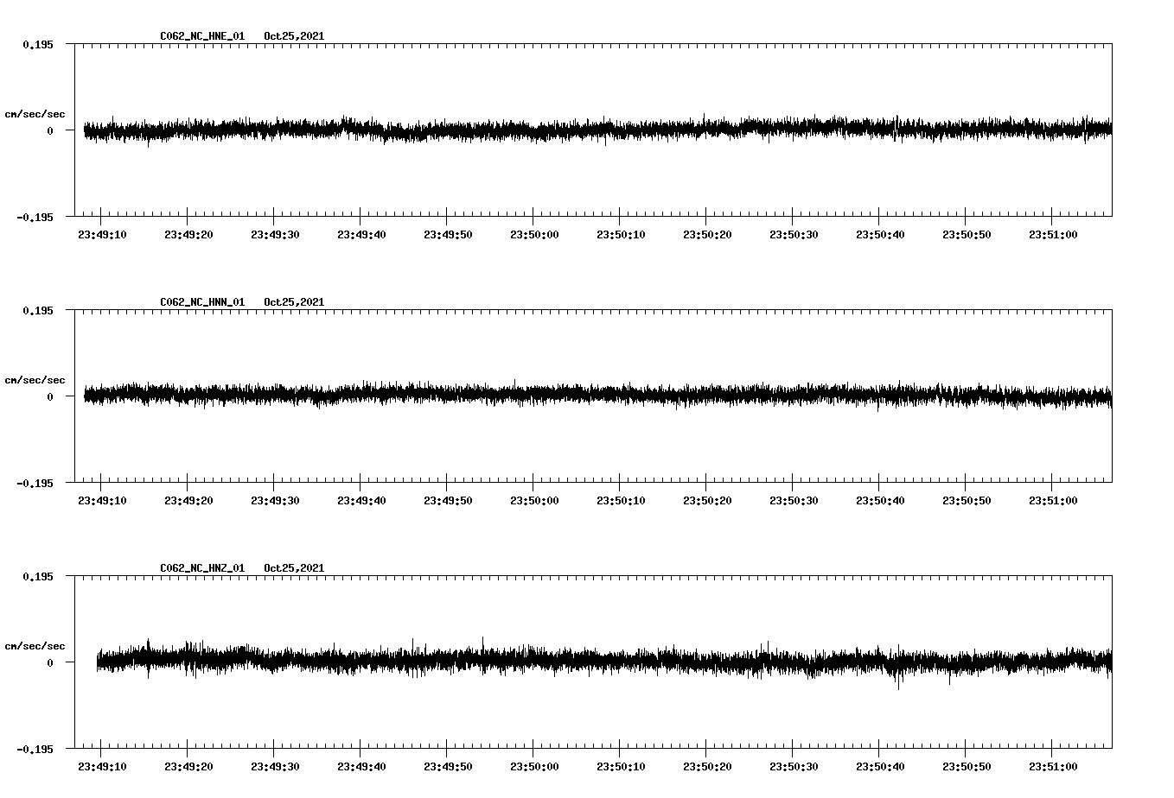The width and height of the screenshot is (1174, 798).
Task: Click the cm/sec/sec unit label of the HNE plot
Action: 35,114
